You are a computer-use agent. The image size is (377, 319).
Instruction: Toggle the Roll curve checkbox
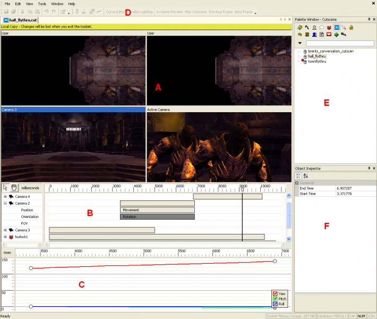click(x=275, y=304)
